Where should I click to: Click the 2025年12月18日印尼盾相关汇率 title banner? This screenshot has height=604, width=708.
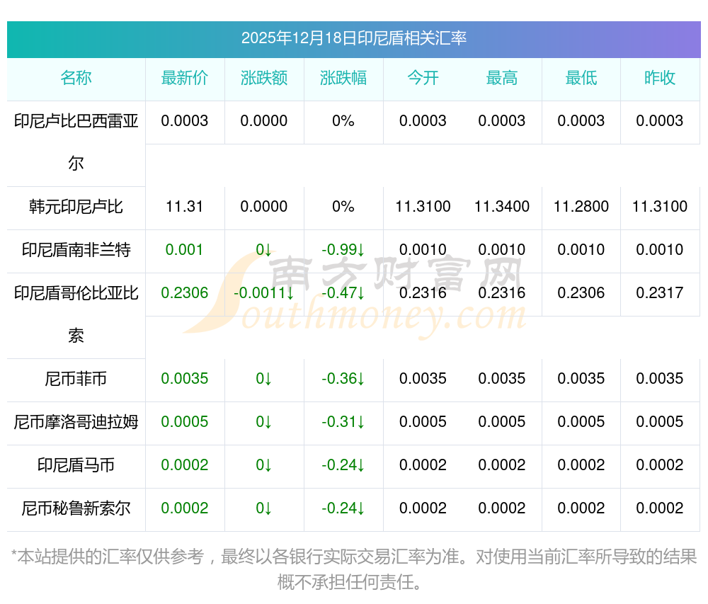click(x=353, y=38)
